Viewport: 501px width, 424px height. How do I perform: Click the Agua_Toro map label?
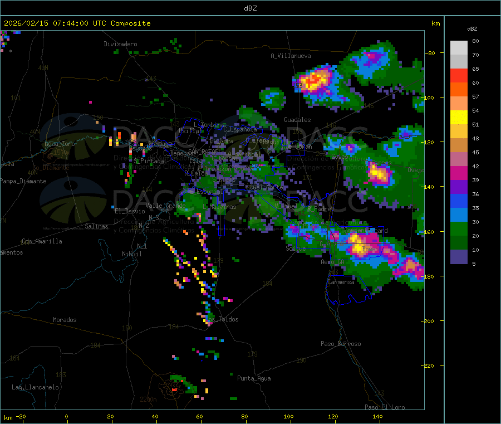click(60, 144)
